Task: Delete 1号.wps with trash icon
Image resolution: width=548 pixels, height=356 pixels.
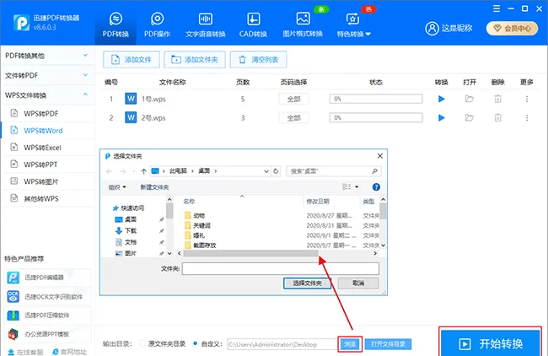Action: 497,99
